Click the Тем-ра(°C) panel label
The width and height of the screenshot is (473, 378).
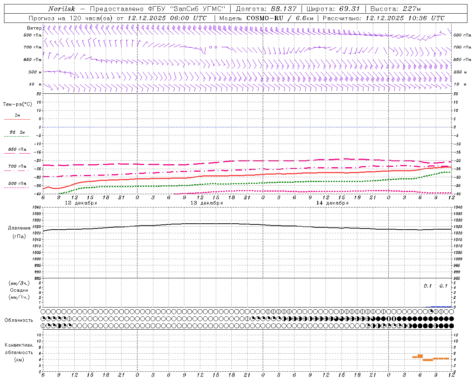pyautogui.click(x=17, y=104)
